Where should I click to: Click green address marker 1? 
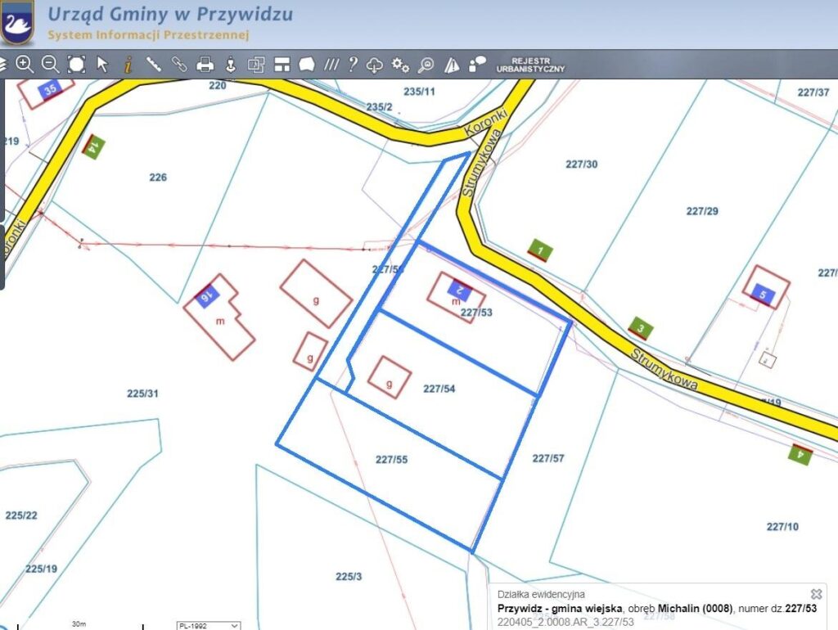pyautogui.click(x=540, y=250)
